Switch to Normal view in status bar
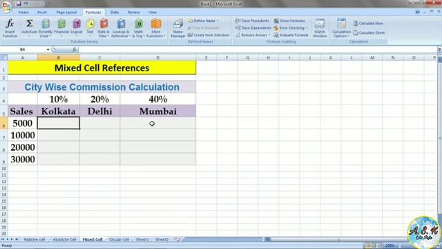 368,246
